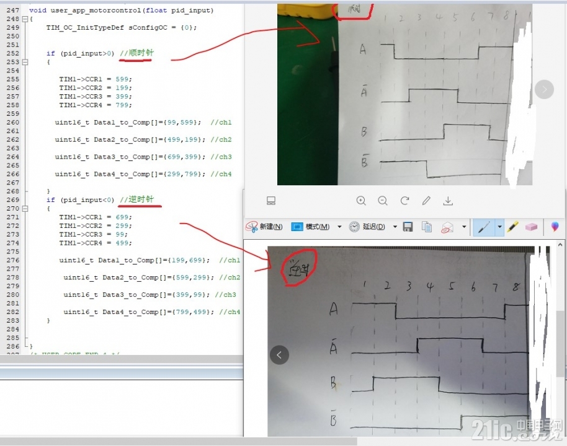Click the Data3_to_Comp[]={699,399} line

coord(143,157)
